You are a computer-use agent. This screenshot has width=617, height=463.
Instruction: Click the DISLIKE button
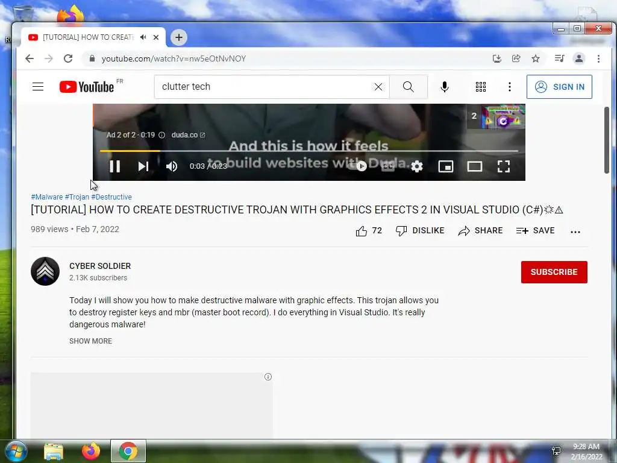pos(420,231)
